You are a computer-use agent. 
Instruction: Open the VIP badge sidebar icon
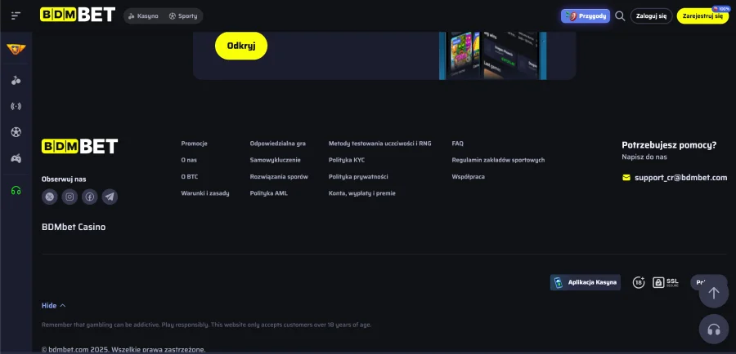pos(16,49)
